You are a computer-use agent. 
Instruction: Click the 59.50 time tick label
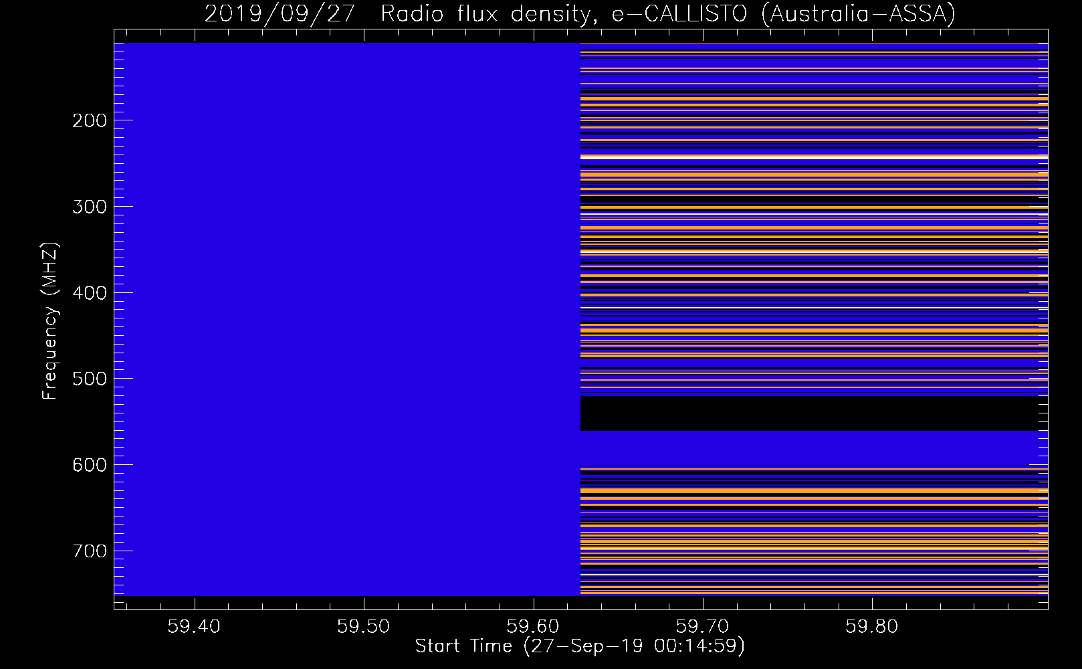pyautogui.click(x=364, y=626)
